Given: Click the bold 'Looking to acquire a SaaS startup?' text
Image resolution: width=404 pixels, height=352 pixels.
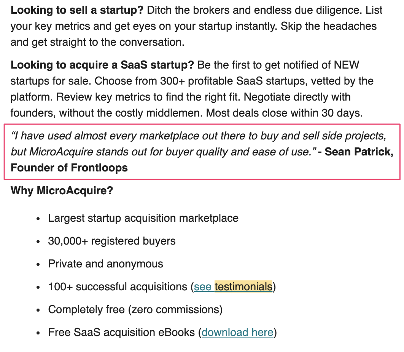Looking at the screenshot, I should coord(102,65).
